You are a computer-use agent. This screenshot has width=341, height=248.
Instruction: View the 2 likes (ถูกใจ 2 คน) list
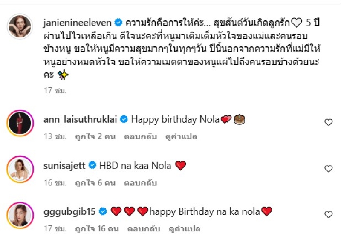click(x=95, y=136)
